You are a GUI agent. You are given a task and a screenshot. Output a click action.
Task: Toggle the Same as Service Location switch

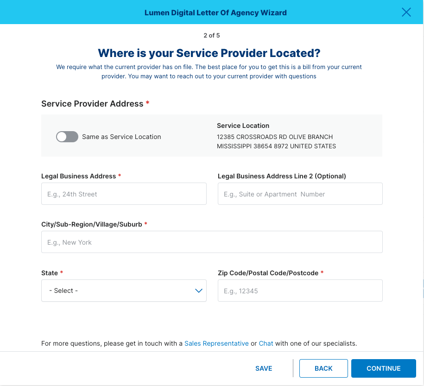[x=67, y=137]
